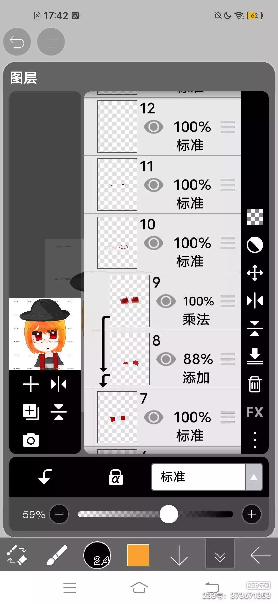Collapse panel with double chevron button
Screen dimensions: 278x604
point(220,555)
